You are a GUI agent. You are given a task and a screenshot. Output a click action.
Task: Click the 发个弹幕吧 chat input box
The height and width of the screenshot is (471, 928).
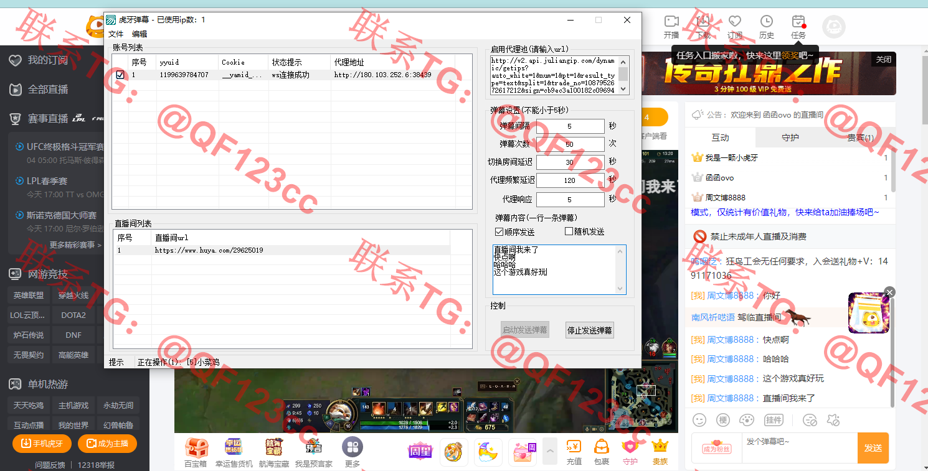[x=800, y=448]
